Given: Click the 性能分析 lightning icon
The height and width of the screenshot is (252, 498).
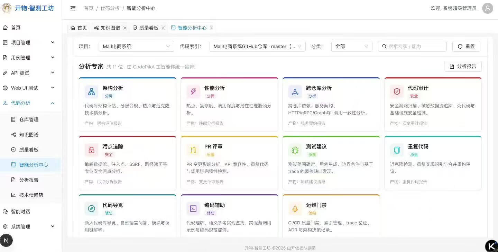Looking at the screenshot, I should click(x=193, y=91).
